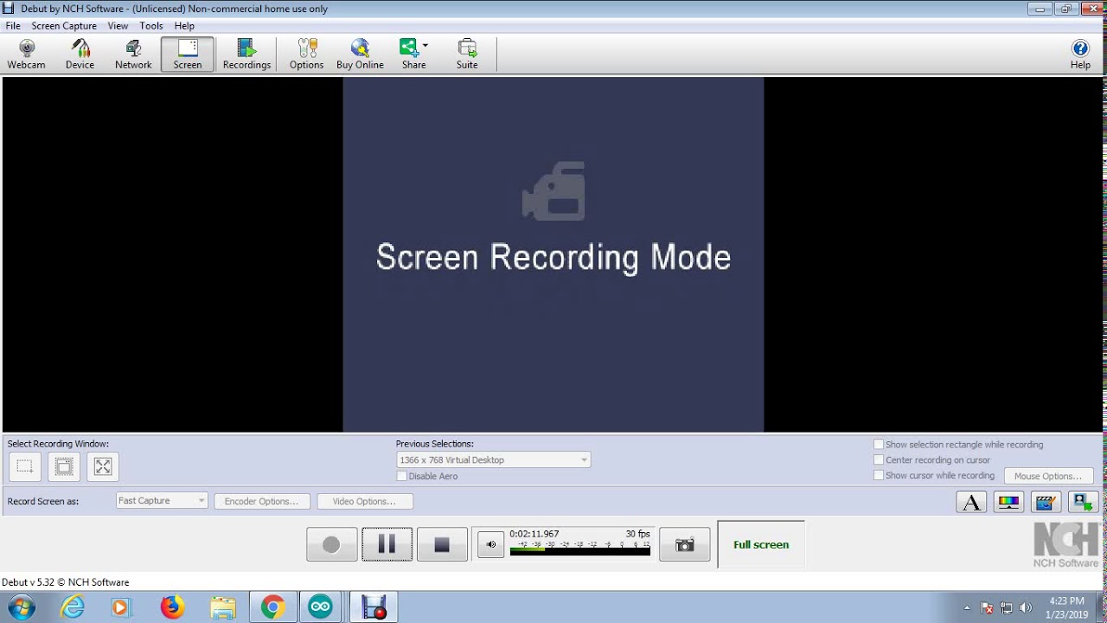Open the text caption tool

coord(971,502)
